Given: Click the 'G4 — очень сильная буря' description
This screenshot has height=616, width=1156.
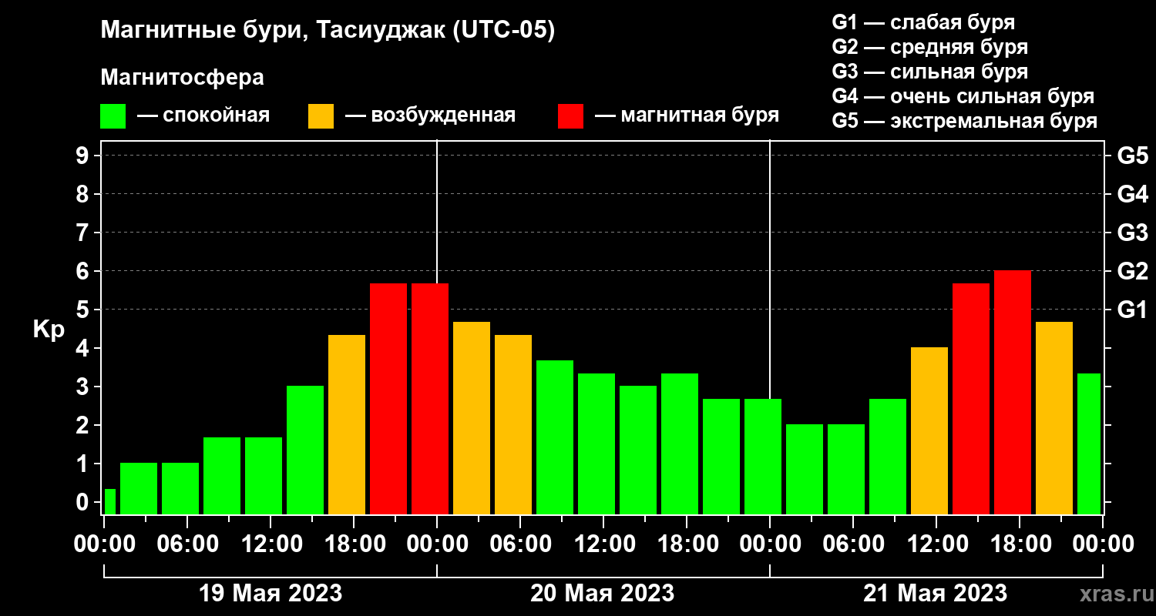Looking at the screenshot, I should tap(963, 96).
